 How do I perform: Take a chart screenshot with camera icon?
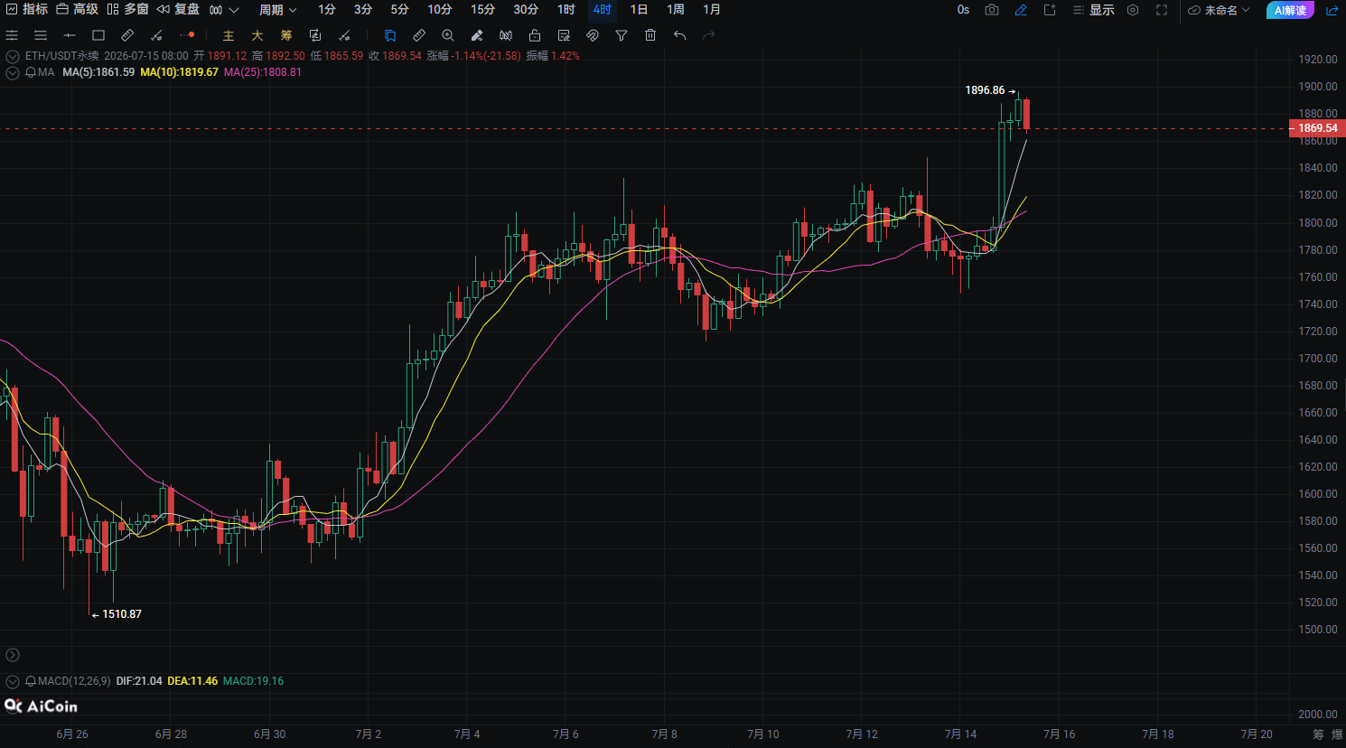pos(992,10)
